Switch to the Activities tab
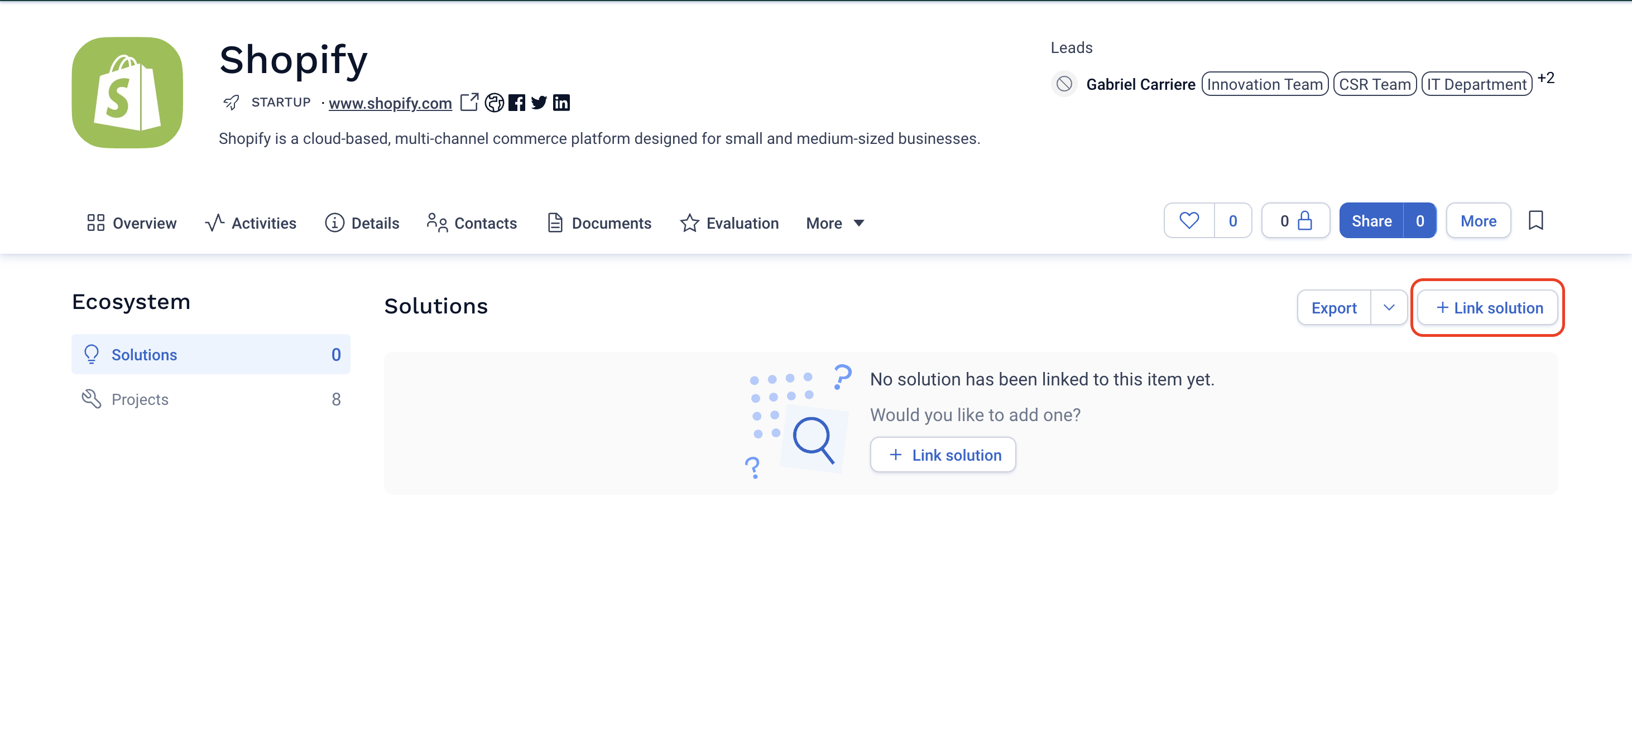The width and height of the screenshot is (1632, 744). [251, 223]
